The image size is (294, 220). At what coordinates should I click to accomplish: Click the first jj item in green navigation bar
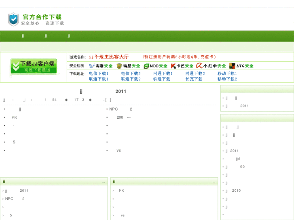tap(23, 36)
